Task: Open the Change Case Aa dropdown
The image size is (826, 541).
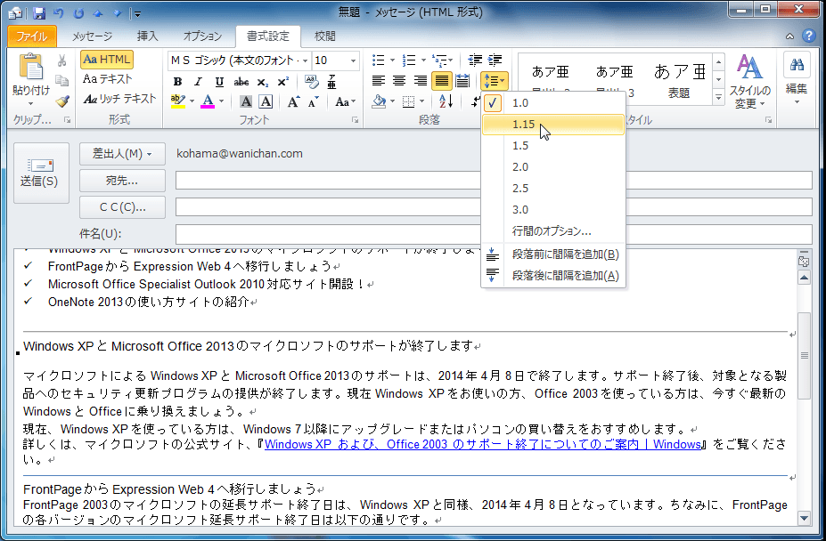Action: tap(345, 101)
